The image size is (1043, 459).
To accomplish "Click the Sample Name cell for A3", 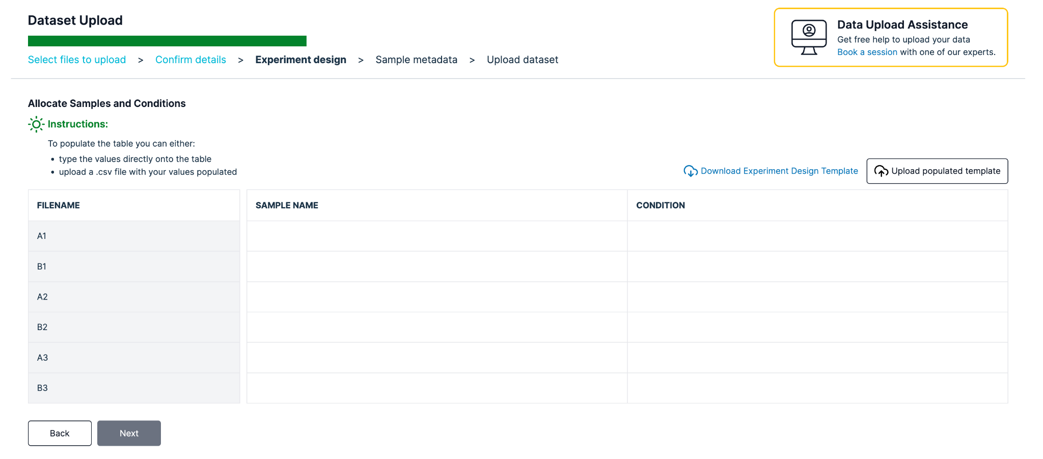I will tap(436, 358).
